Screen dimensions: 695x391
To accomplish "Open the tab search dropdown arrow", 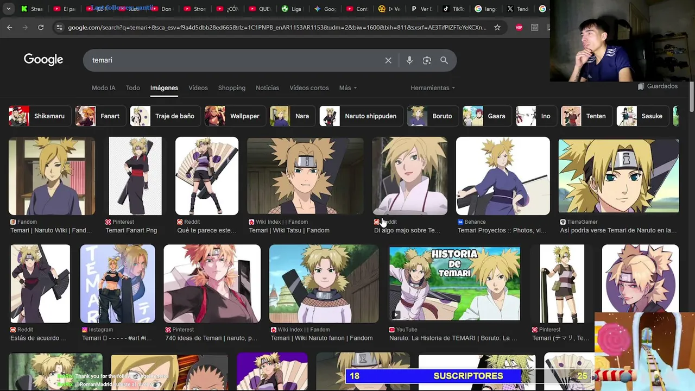I will (x=8, y=9).
